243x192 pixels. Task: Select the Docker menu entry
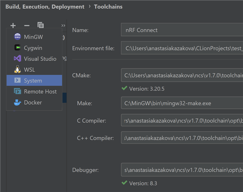coord(33,102)
